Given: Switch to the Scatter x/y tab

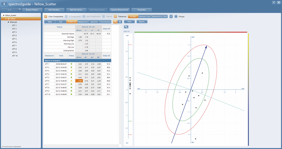Looking at the screenshot, I should pyautogui.click(x=72, y=22).
